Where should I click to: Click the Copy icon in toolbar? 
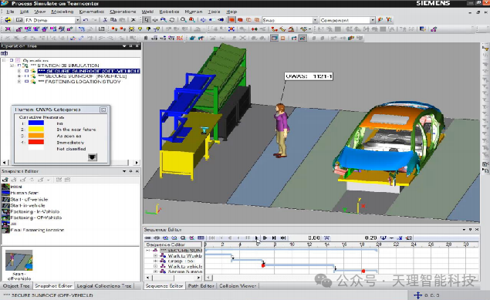113,20
